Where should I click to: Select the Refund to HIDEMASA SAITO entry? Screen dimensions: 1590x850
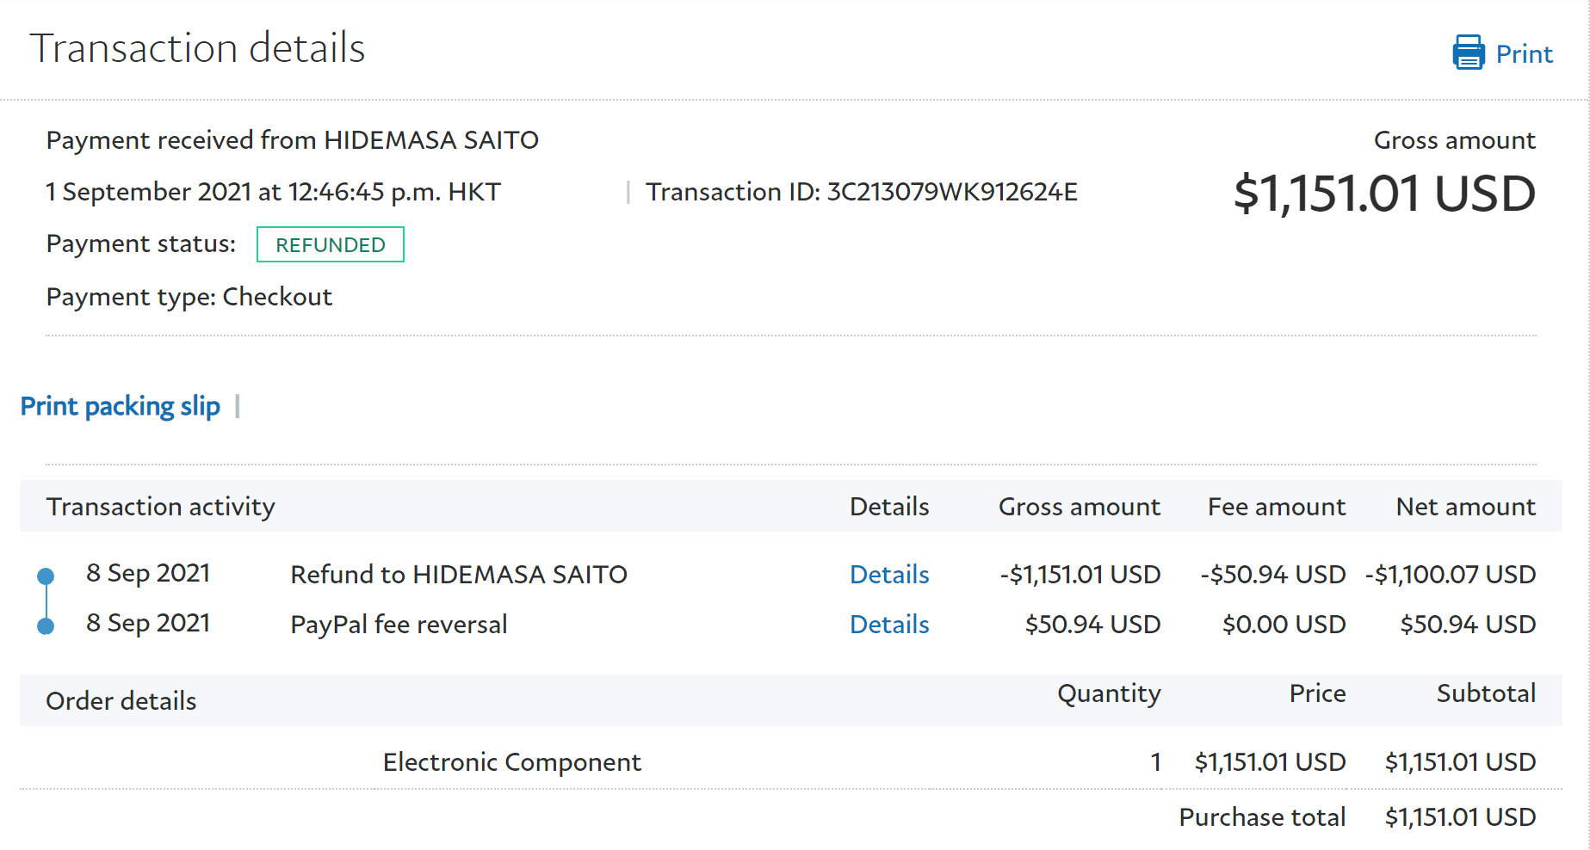[459, 575]
